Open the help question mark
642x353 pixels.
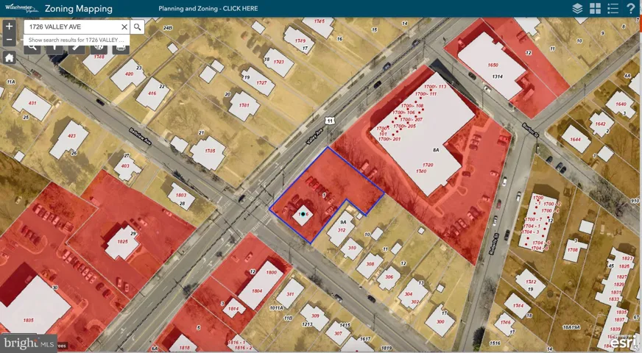coord(631,9)
